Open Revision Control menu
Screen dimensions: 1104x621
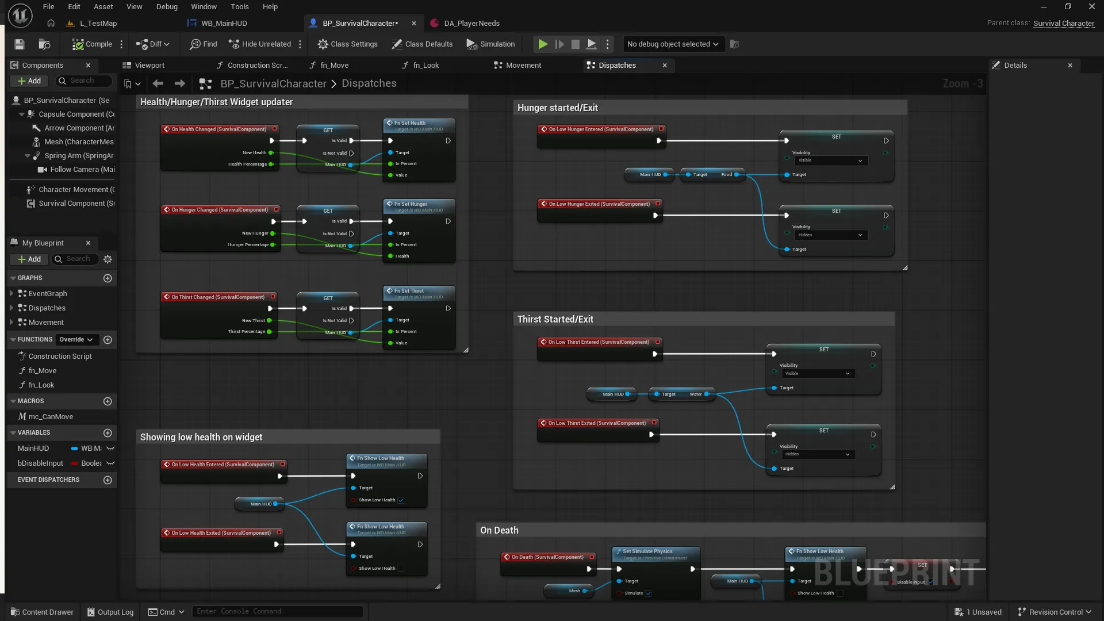[x=1055, y=612]
